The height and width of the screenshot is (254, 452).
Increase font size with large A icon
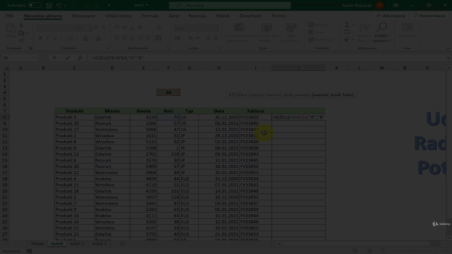pos(96,28)
